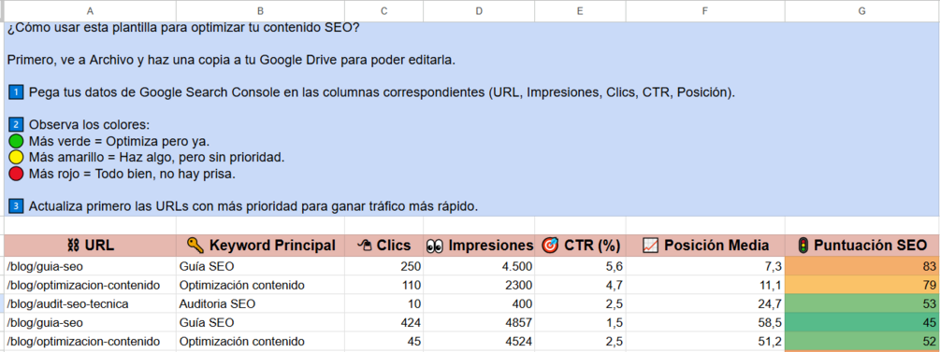Select column D header

[479, 11]
